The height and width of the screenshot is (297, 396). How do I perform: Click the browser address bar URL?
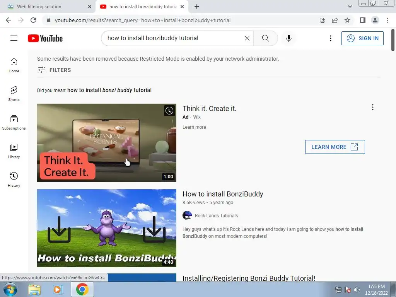(x=142, y=20)
